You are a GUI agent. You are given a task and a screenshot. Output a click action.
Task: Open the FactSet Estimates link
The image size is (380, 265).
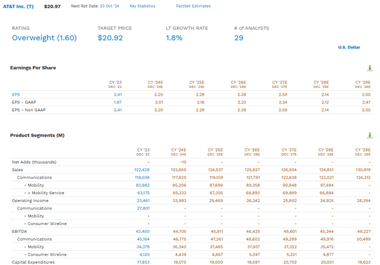pos(193,6)
